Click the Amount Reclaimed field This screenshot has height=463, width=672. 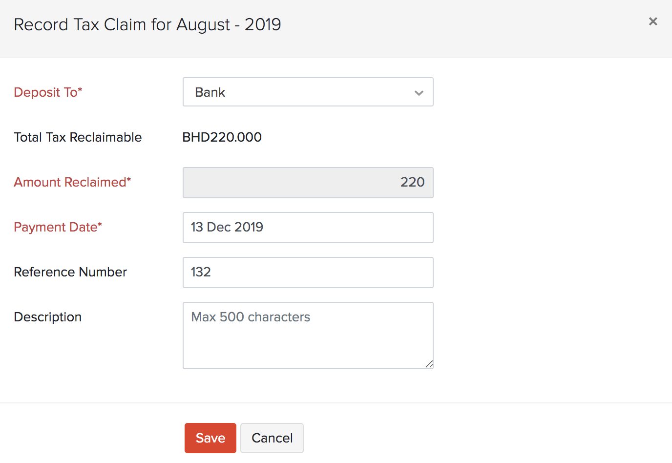point(308,183)
